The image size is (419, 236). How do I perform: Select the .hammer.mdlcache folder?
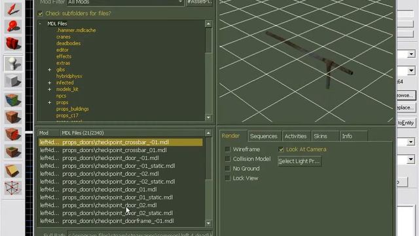click(76, 30)
